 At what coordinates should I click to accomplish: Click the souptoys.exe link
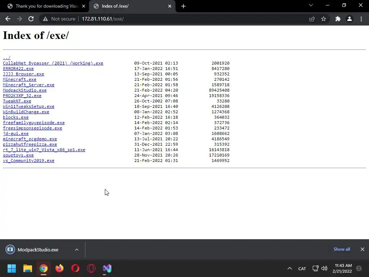pyautogui.click(x=18, y=155)
